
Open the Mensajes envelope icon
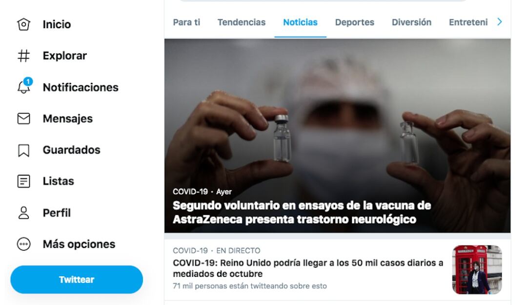[23, 118]
